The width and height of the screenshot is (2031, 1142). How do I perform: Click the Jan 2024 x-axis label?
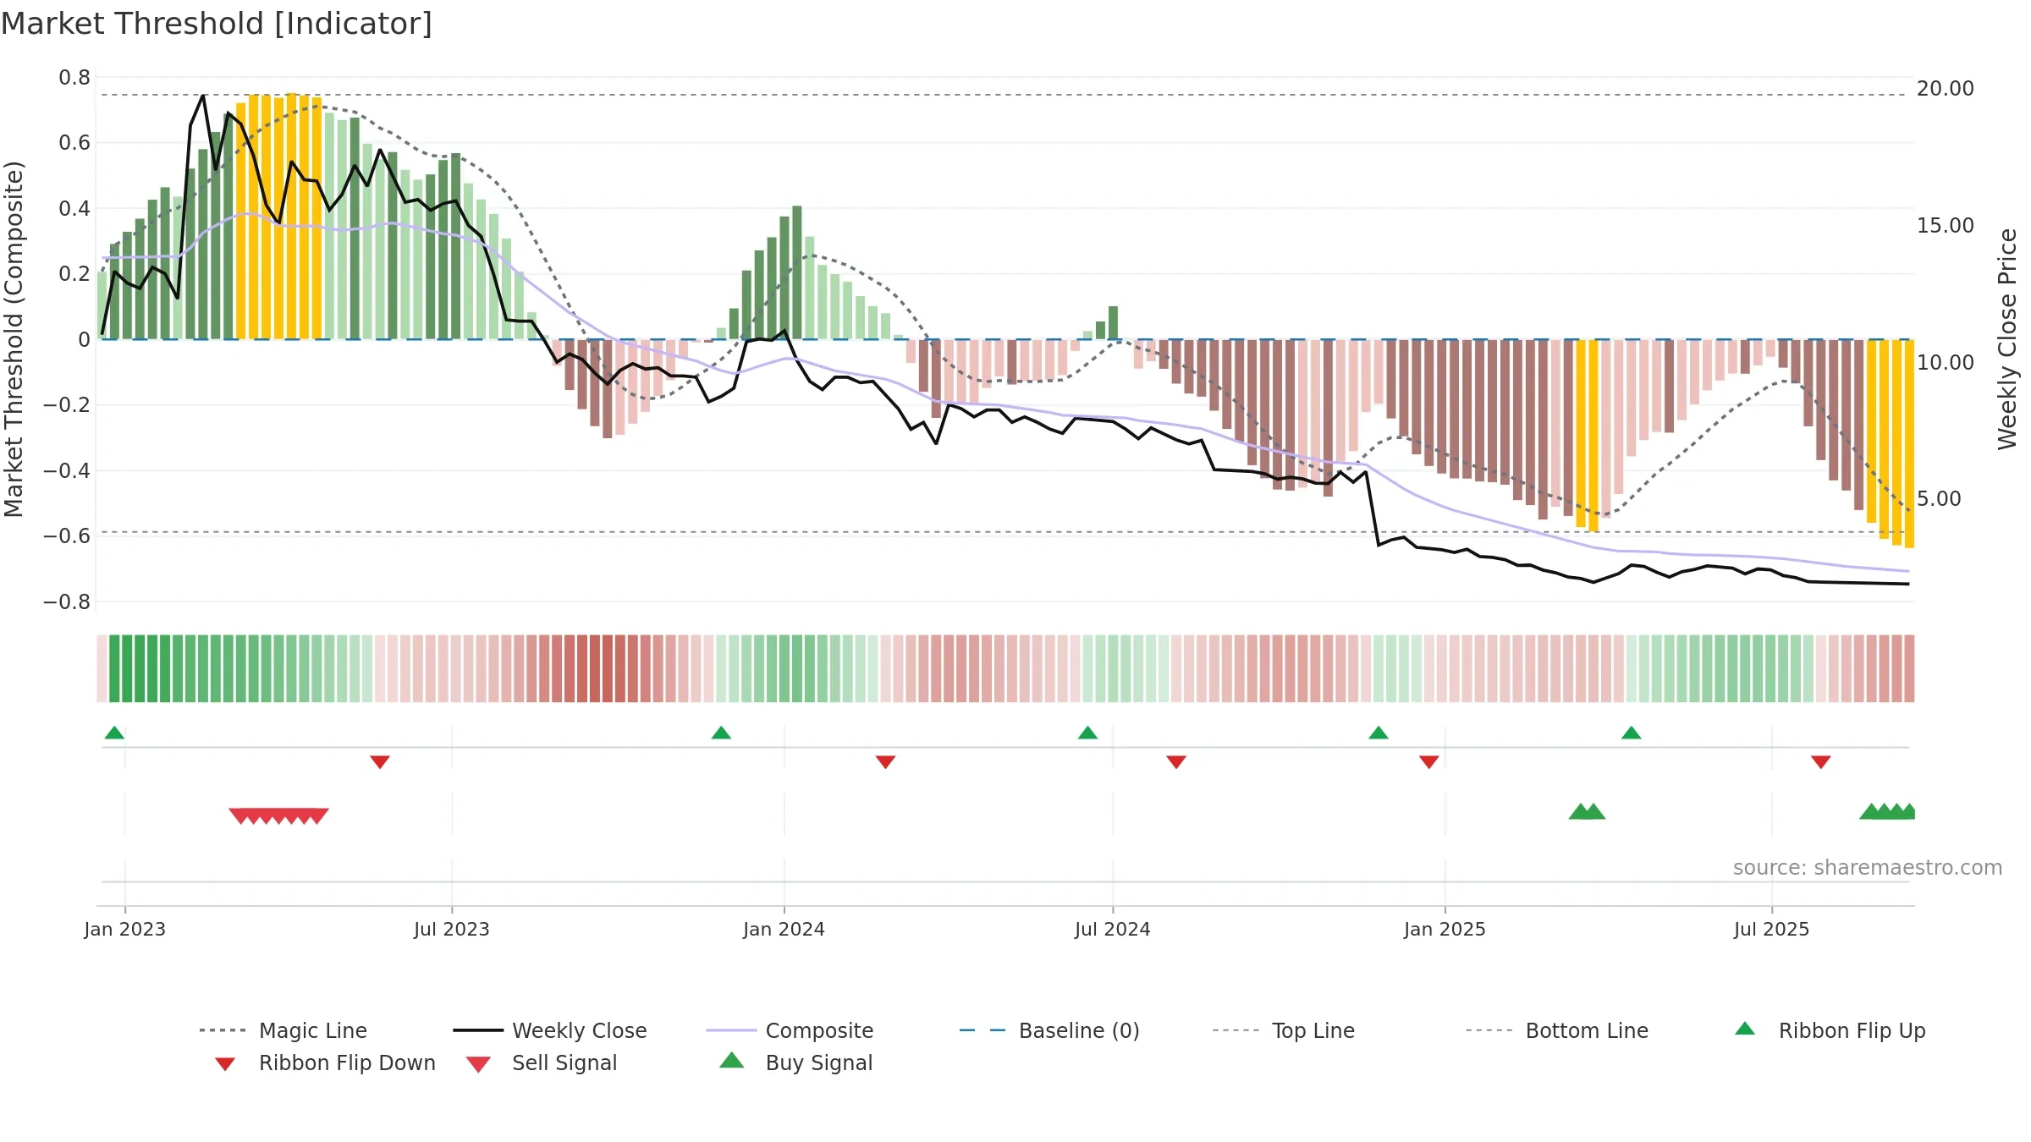pos(784,929)
